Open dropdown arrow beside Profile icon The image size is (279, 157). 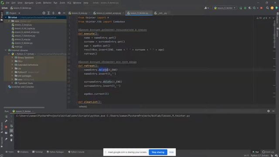pyautogui.click(x=258, y=8)
